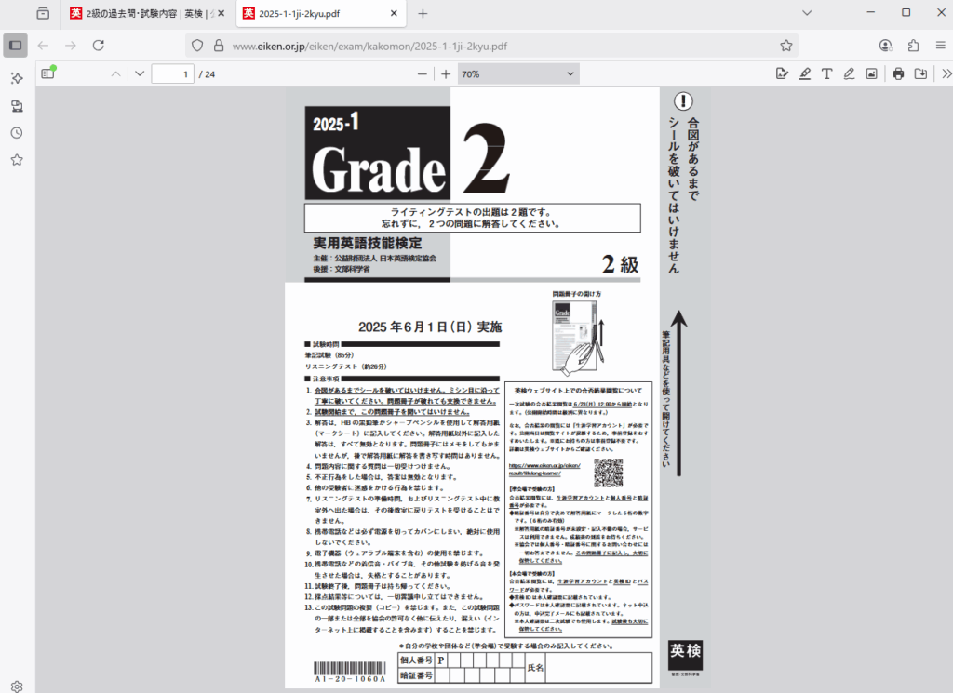Open the extensions puzzle icon

[x=913, y=46]
